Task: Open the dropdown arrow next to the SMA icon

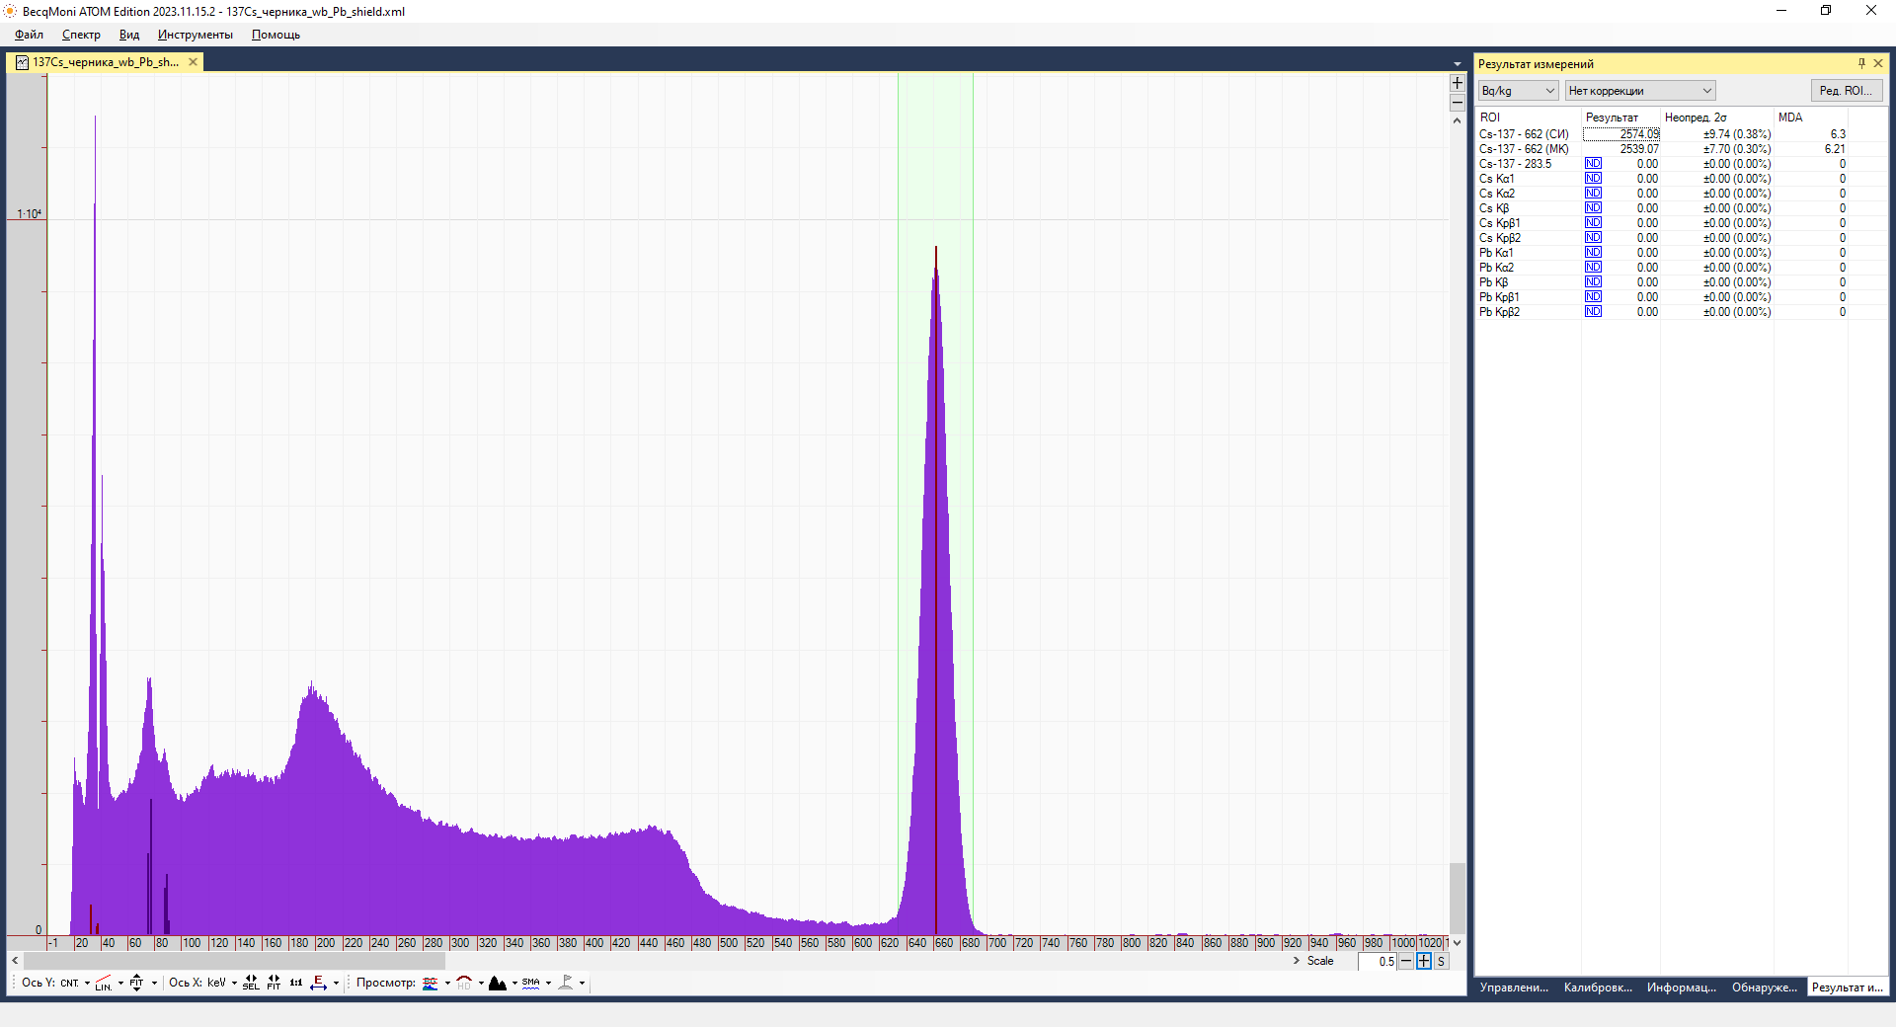Action: 548,983
